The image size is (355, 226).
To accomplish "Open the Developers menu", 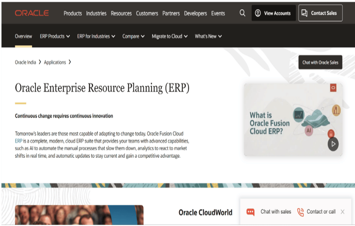I will 196,14.
